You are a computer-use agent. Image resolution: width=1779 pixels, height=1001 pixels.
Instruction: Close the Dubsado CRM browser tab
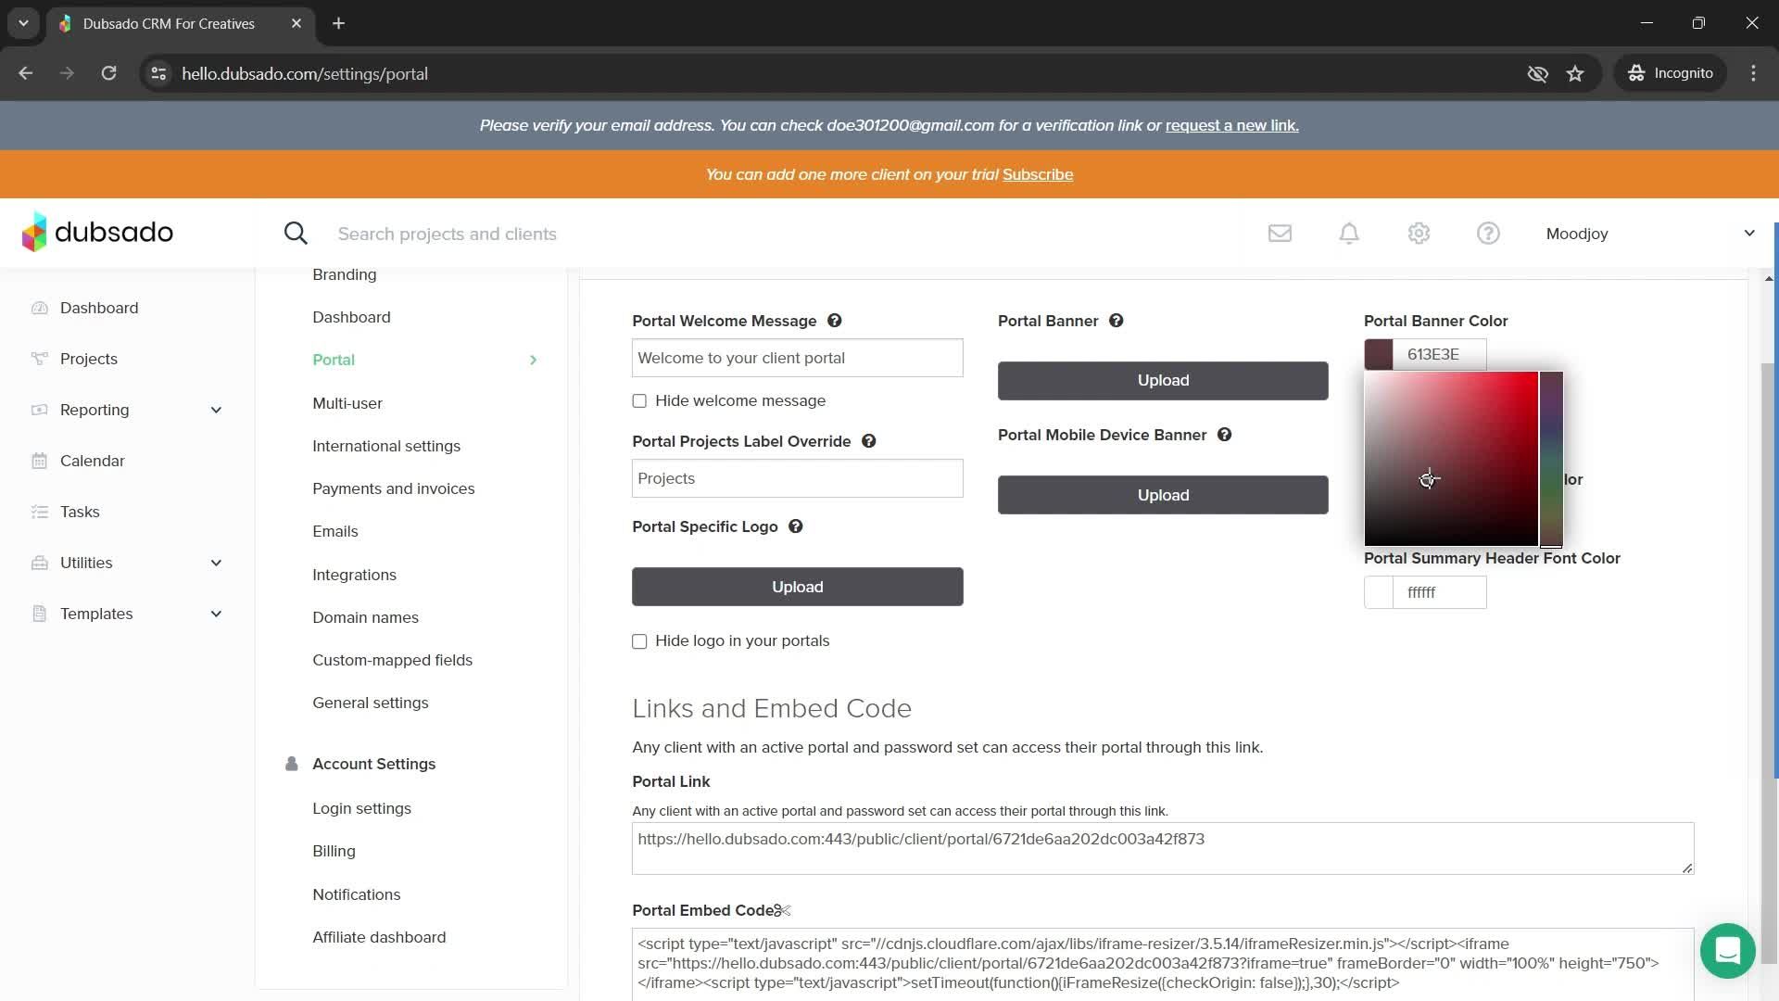[296, 23]
